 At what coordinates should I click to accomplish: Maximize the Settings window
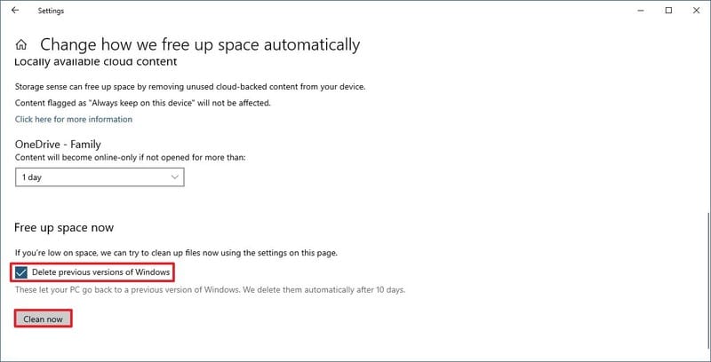pos(668,11)
